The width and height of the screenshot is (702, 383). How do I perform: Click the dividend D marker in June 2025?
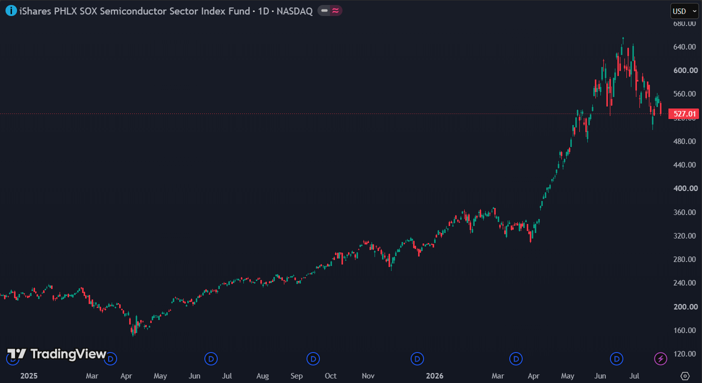click(x=211, y=358)
